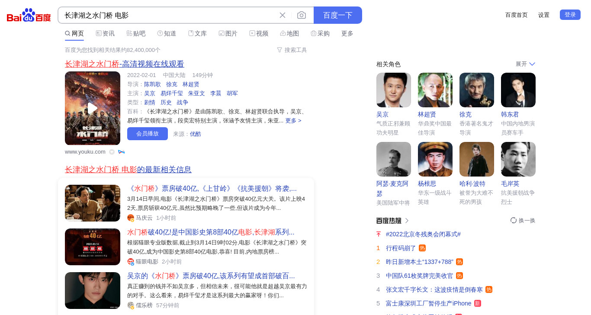Viewport: 591px width, 315px height.
Task: Expand the 更多 menu
Action: pyautogui.click(x=347, y=33)
